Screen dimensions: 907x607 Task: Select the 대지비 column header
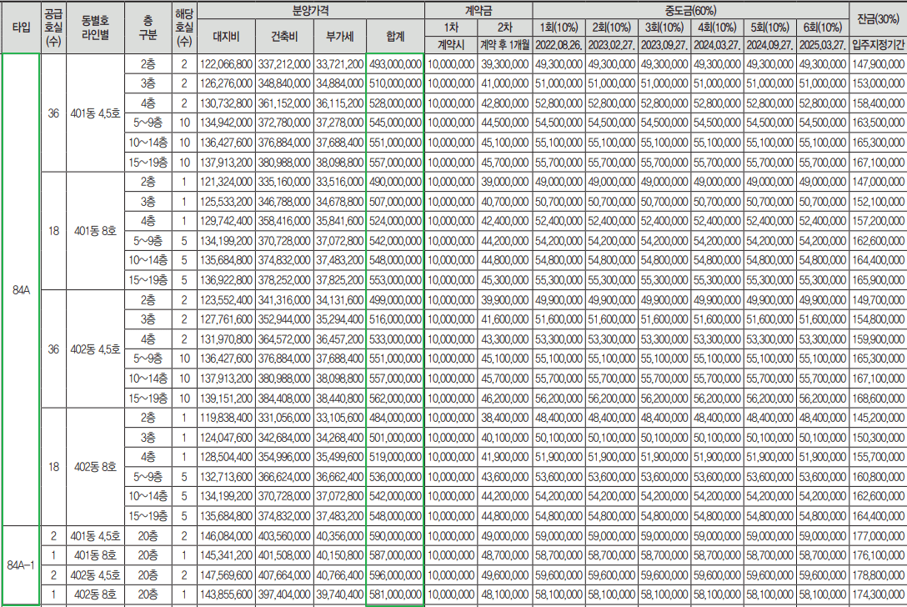click(226, 37)
